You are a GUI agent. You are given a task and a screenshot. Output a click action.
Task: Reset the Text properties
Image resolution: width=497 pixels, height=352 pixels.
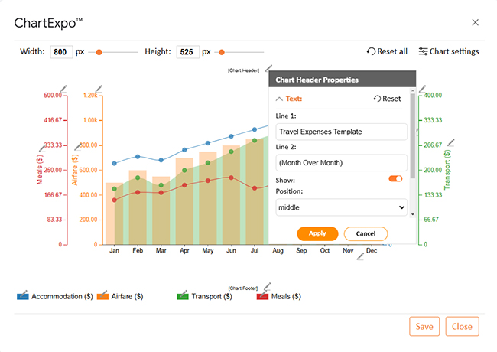pyautogui.click(x=387, y=99)
